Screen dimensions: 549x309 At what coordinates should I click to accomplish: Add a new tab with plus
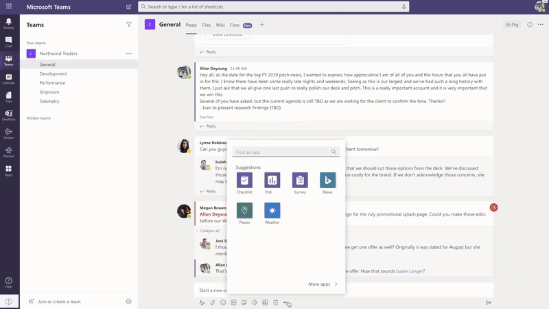(262, 25)
